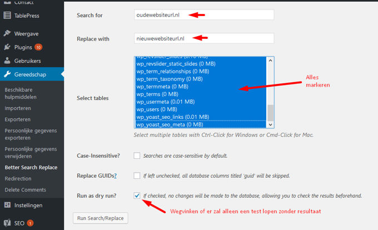The height and width of the screenshot is (230, 378).
Task: Click the Plugins update count badge
Action: (x=38, y=47)
